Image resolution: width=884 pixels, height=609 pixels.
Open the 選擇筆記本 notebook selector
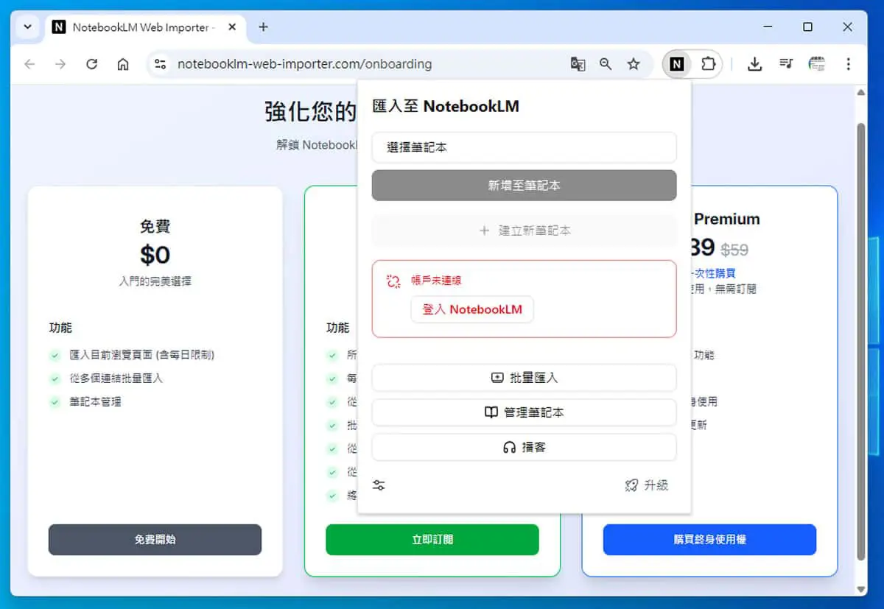coord(524,147)
